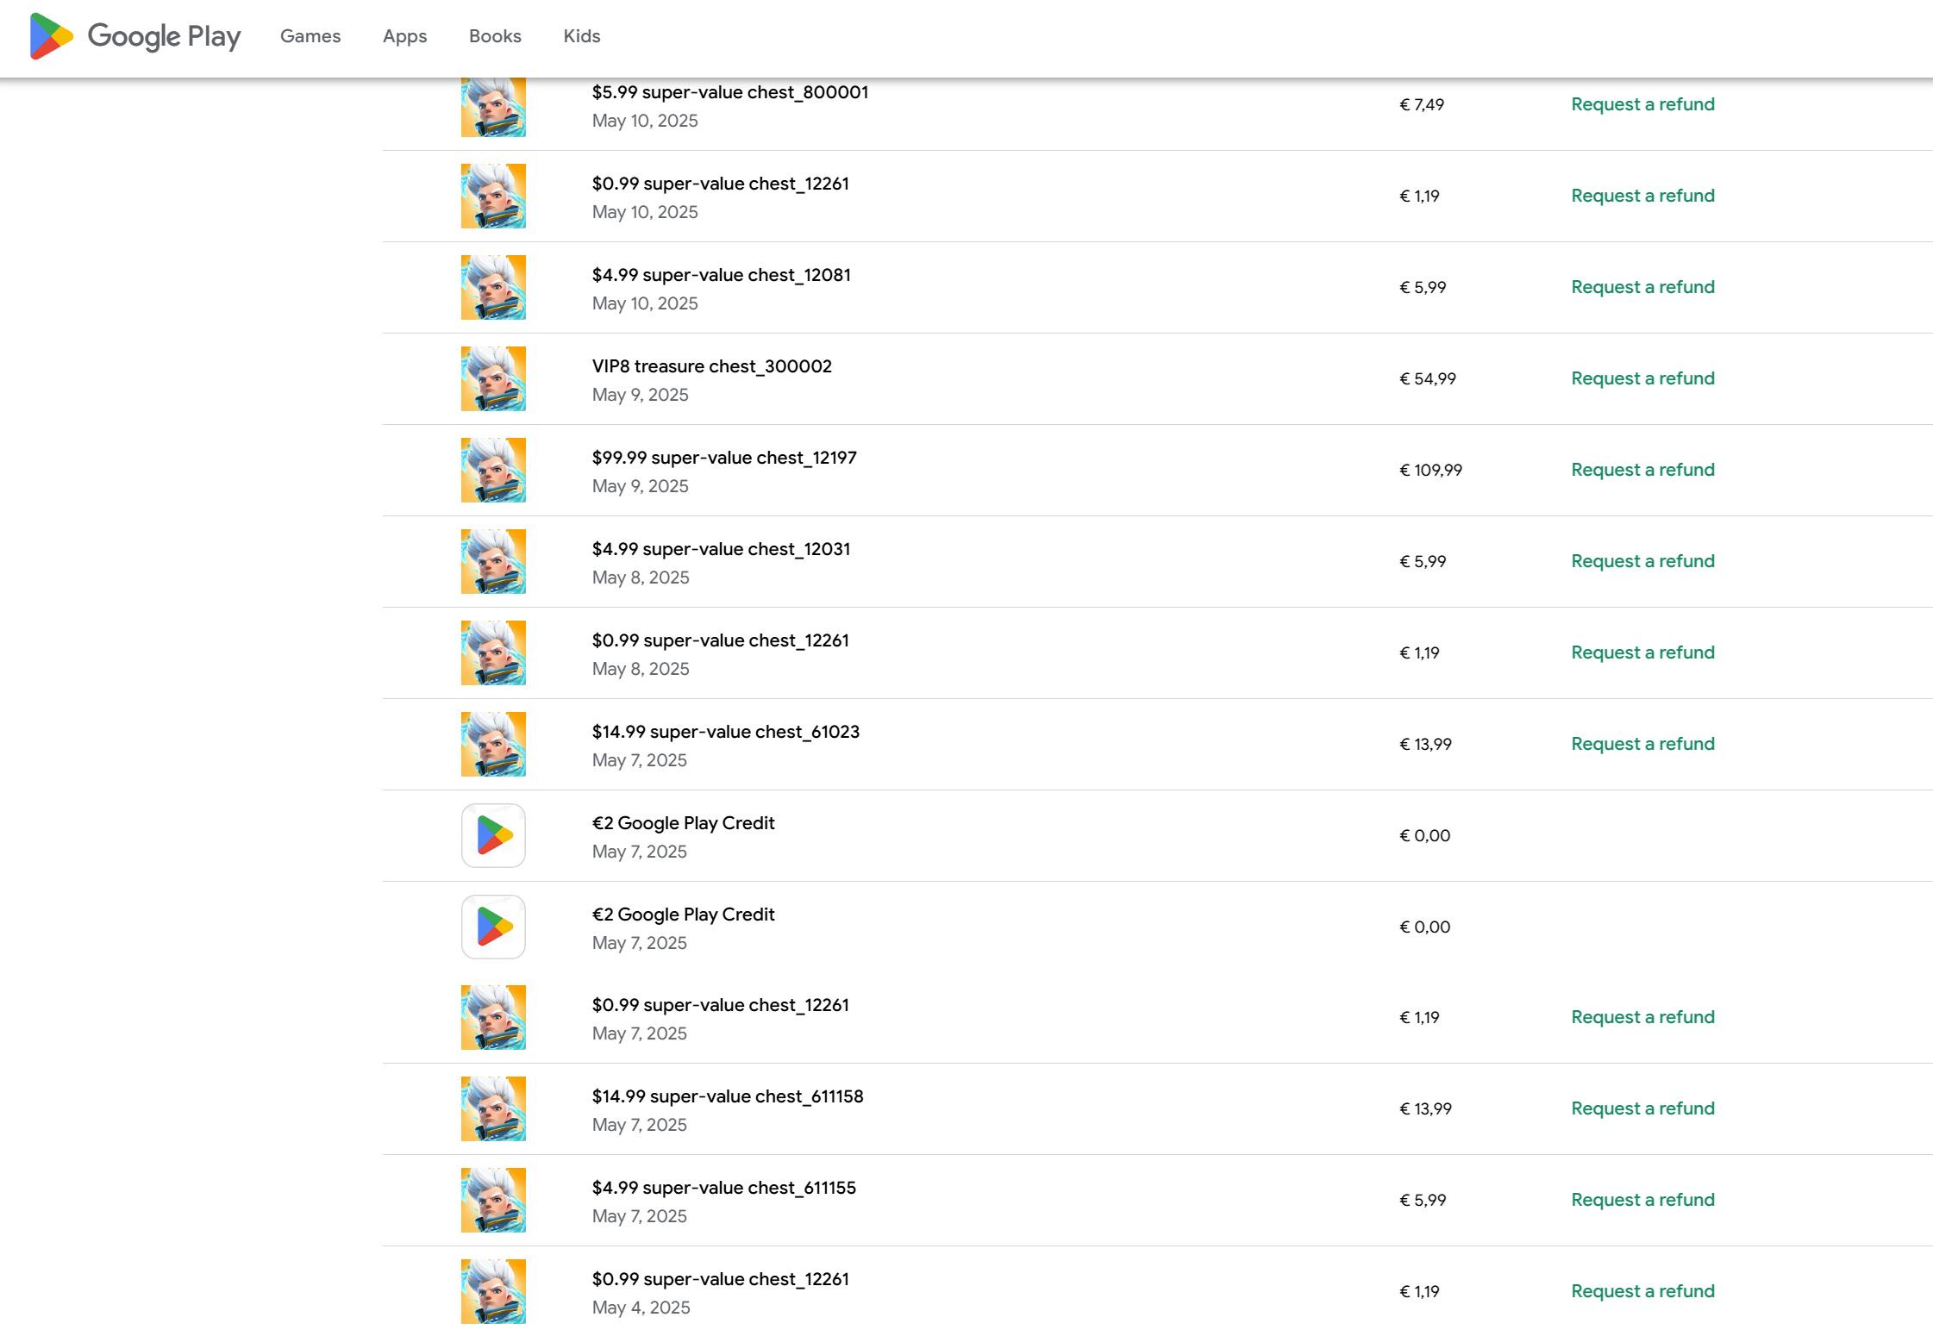Click the second €2 Google Play Credit icon
This screenshot has width=1933, height=1336.
coord(493,927)
